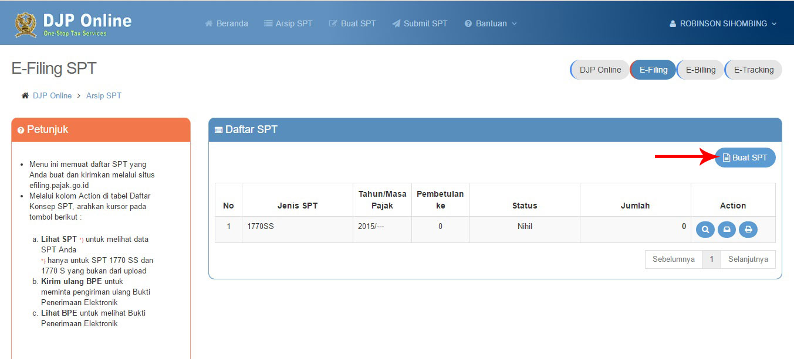Click the Selanjutnya pagination button
Viewport: 794px width, 359px height.
tap(748, 259)
